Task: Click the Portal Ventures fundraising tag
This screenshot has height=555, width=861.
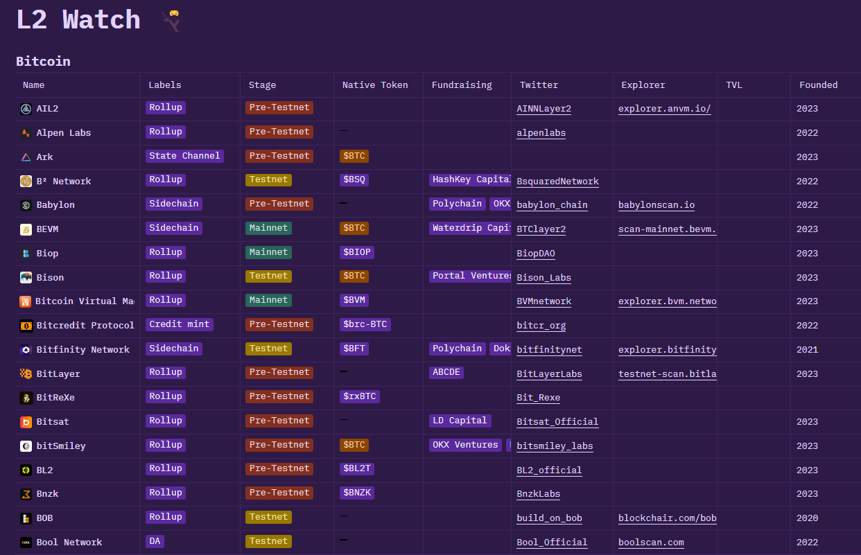Action: 471,276
